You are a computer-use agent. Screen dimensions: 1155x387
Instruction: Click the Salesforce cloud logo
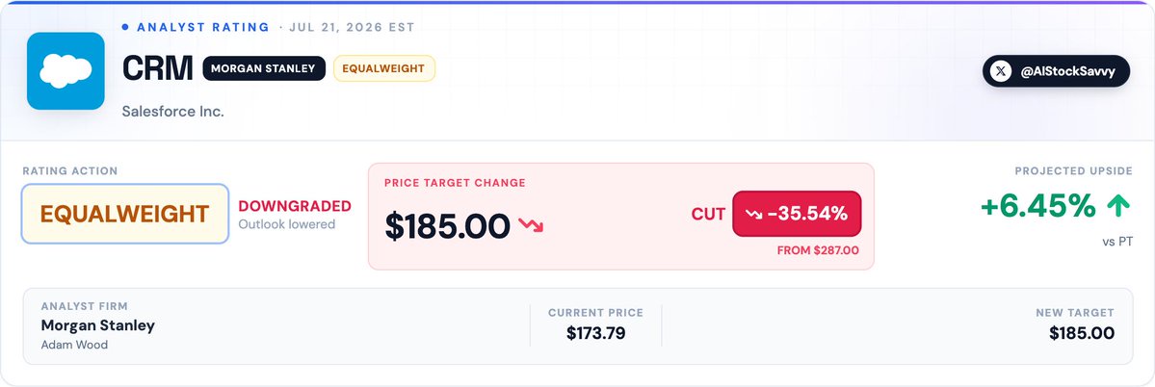pos(66,70)
